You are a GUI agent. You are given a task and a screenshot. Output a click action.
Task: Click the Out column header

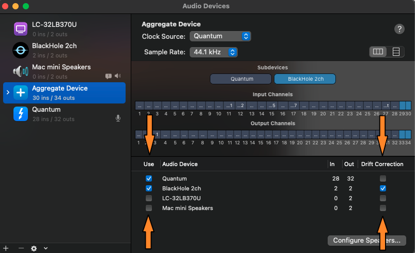[349, 164]
